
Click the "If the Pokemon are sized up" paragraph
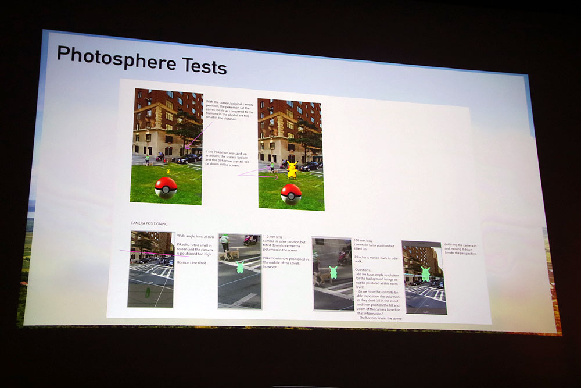click(227, 159)
